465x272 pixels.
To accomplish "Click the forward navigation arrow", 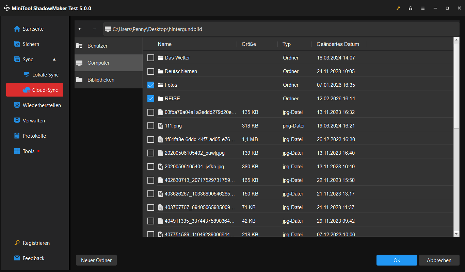I will click(x=94, y=29).
